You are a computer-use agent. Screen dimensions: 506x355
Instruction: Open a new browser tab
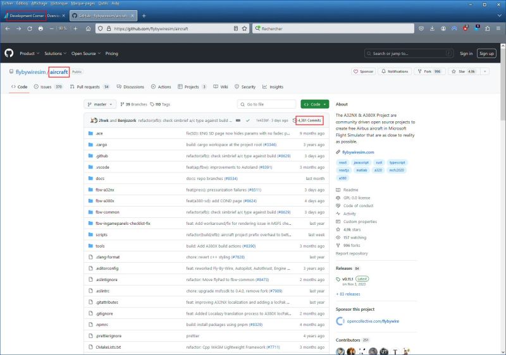pos(144,15)
